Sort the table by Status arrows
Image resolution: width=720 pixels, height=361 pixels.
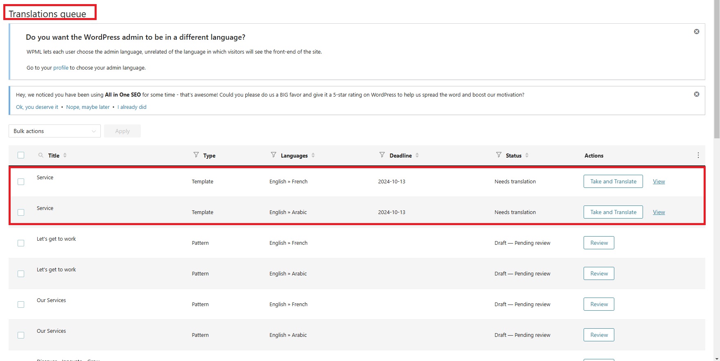pos(527,155)
